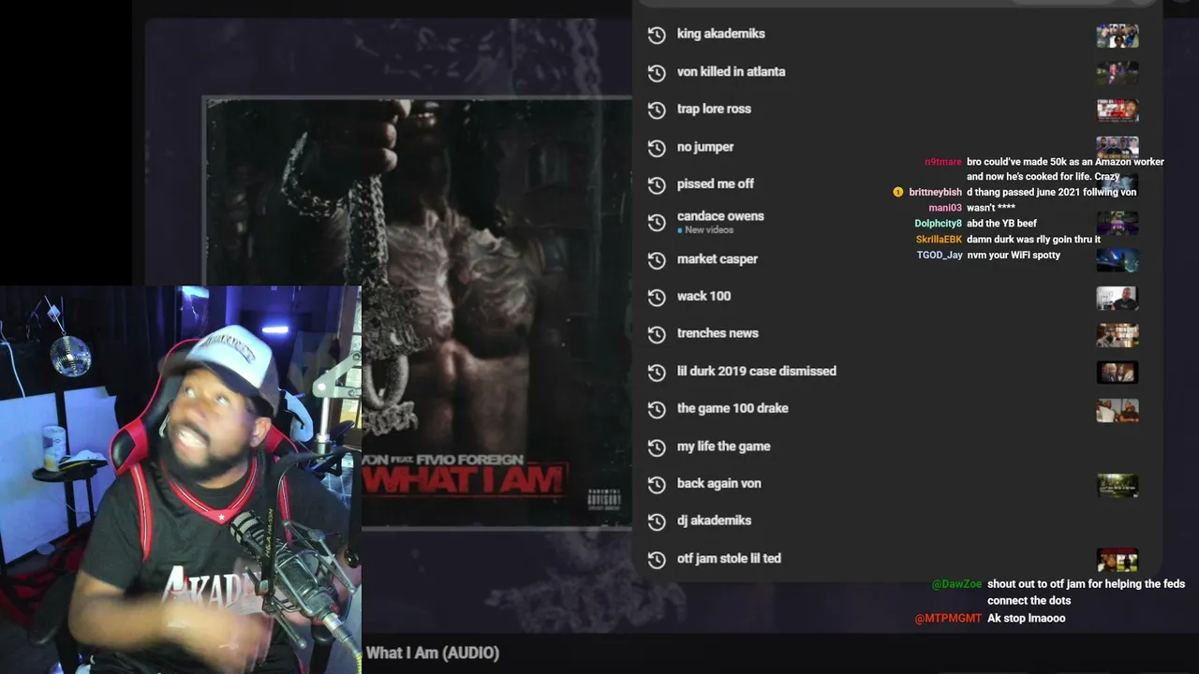
Task: Pick the 'otf jam stole lil ted' suggestion
Action: (729, 558)
